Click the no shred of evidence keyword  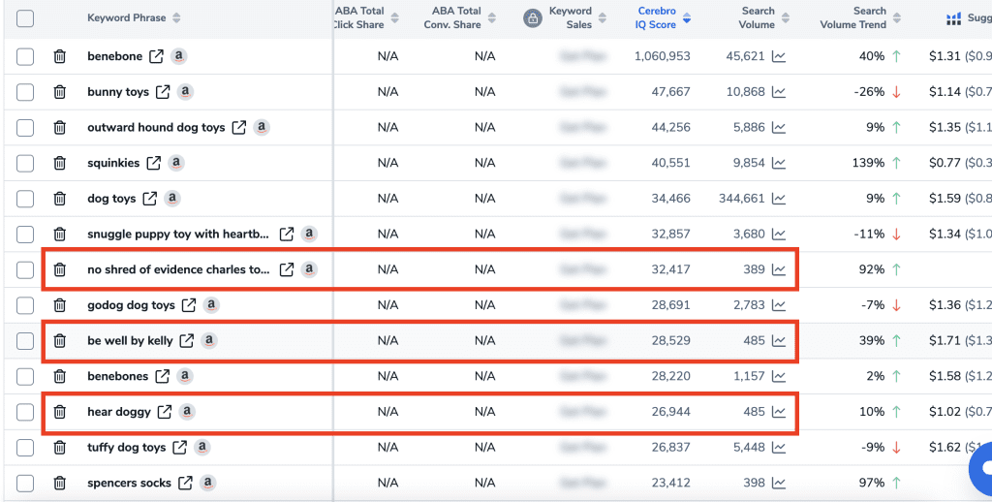tap(179, 269)
